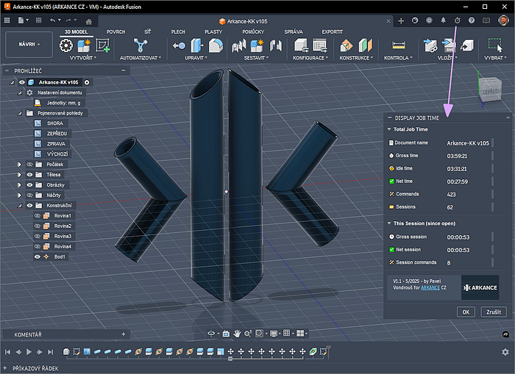Open the UPRAVIT dropdown menu
The width and height of the screenshot is (515, 374).
coord(196,58)
